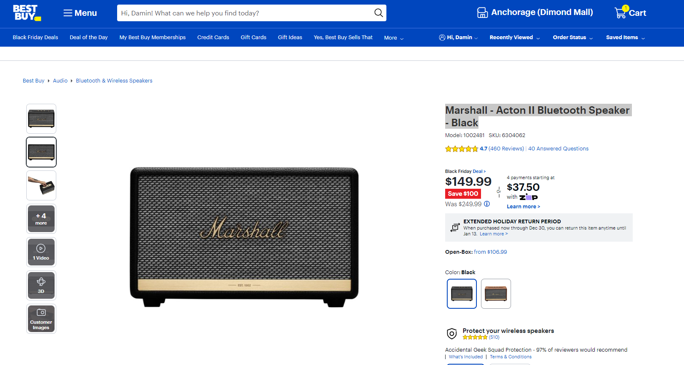Open the 3D view thumbnail

click(41, 285)
